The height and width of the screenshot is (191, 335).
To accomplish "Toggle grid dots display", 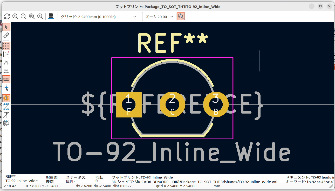I will pyautogui.click(x=6, y=46).
